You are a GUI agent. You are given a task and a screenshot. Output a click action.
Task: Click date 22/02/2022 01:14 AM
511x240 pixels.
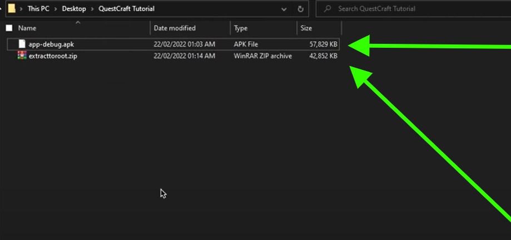coord(184,56)
